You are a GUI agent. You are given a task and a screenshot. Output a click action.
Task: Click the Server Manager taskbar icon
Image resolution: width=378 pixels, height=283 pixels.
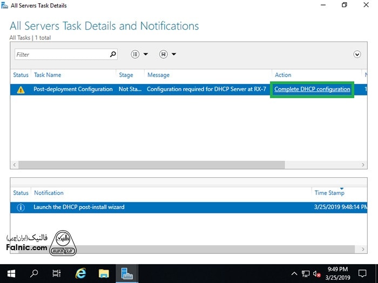127,273
